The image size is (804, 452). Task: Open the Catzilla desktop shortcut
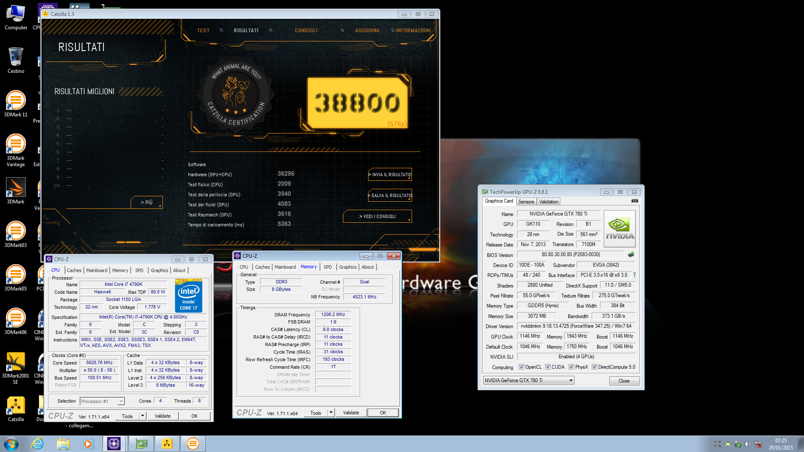[15, 408]
